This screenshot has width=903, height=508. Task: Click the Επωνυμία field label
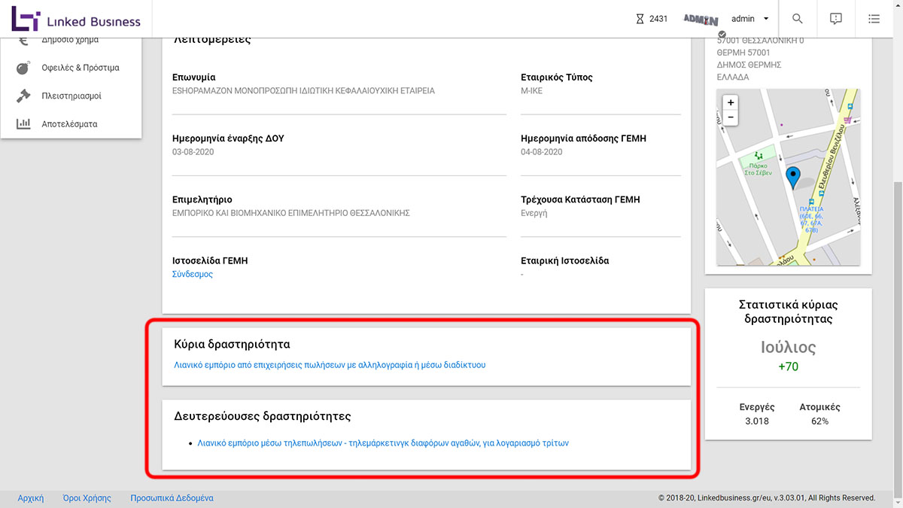(x=194, y=77)
